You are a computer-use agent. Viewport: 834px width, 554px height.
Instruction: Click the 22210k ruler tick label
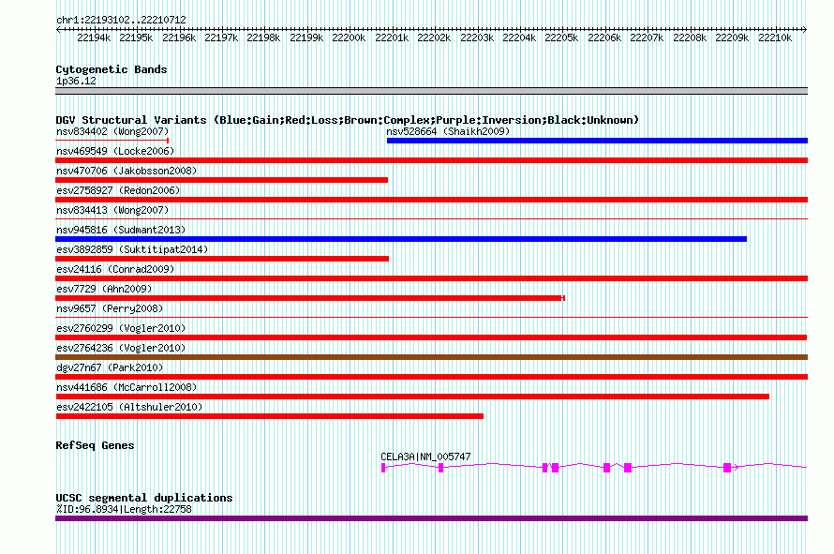[x=775, y=37]
